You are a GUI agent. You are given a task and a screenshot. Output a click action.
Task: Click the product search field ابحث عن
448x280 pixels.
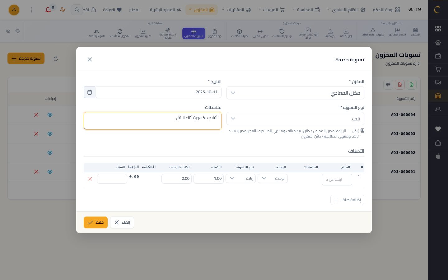point(337,180)
